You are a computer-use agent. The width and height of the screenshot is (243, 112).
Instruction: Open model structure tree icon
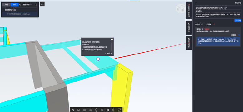[42, 4]
